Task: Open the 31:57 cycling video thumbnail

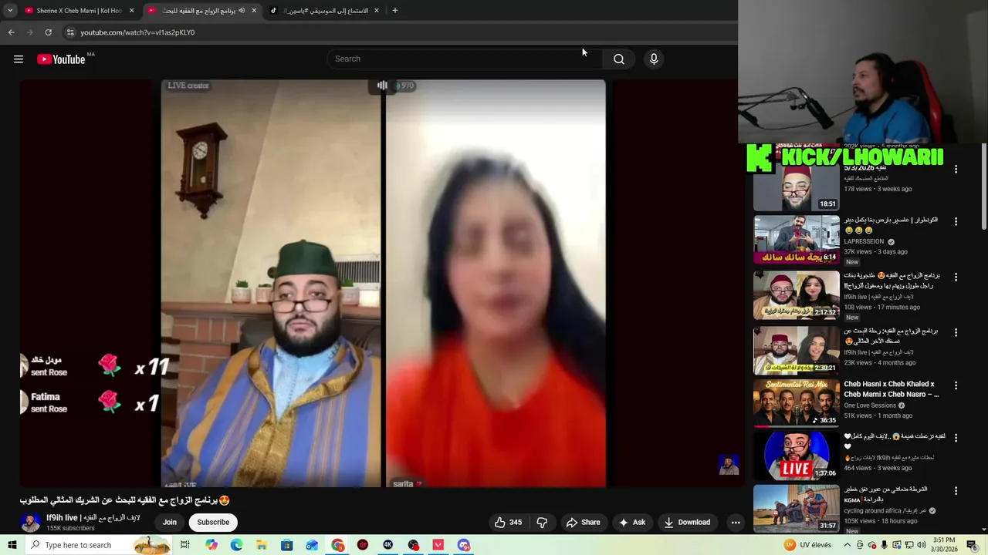Action: click(797, 508)
